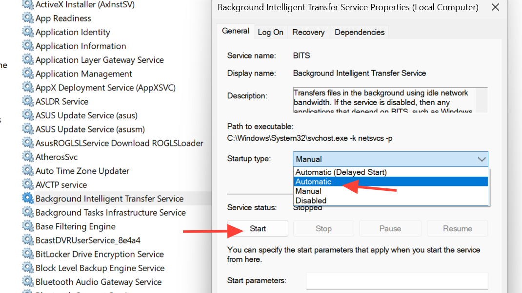Click the Start parameters text field
This screenshot has height=293, width=522.
point(397,281)
